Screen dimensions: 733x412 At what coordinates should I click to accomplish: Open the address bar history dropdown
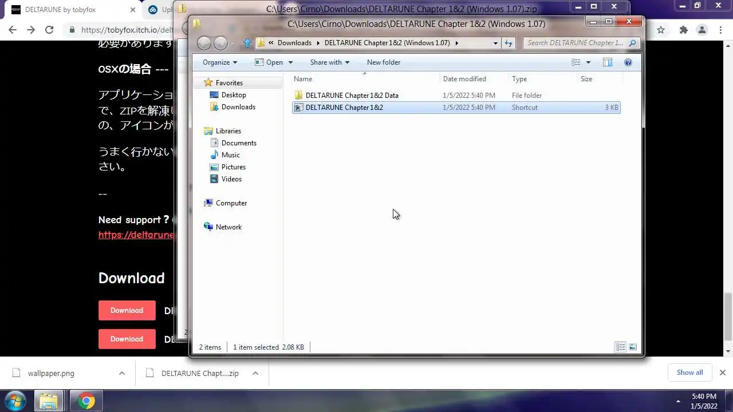[495, 43]
